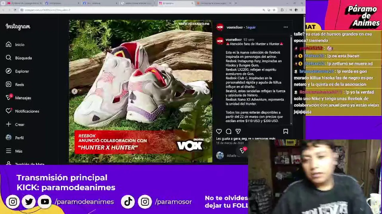Image resolution: width=382 pixels, height=214 pixels.
Task: Show next carousel image arrow
Action: [207, 92]
